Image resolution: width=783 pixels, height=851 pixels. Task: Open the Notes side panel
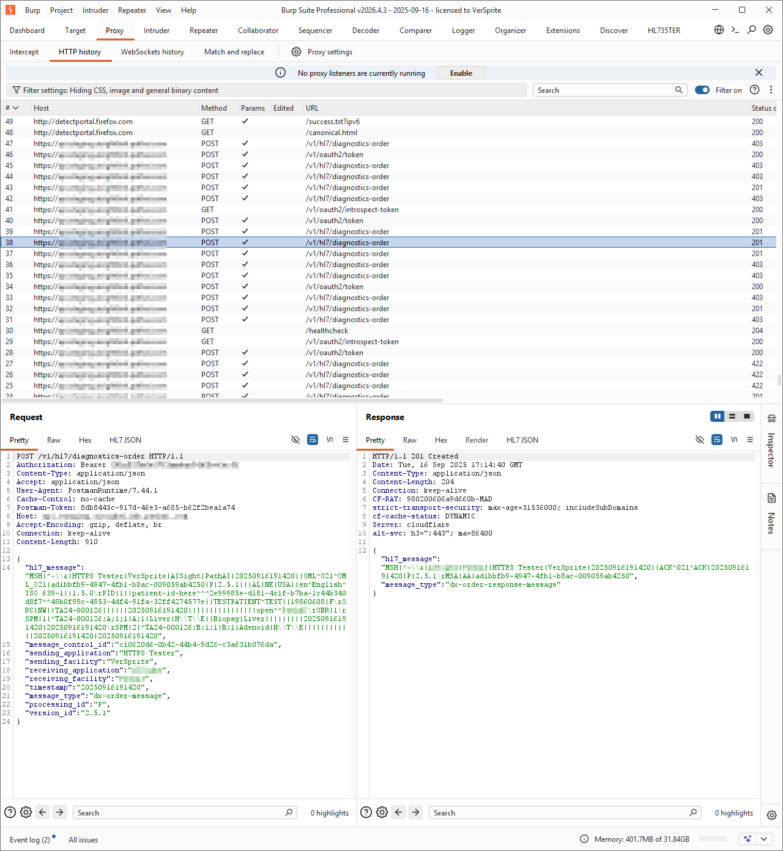coord(771,514)
